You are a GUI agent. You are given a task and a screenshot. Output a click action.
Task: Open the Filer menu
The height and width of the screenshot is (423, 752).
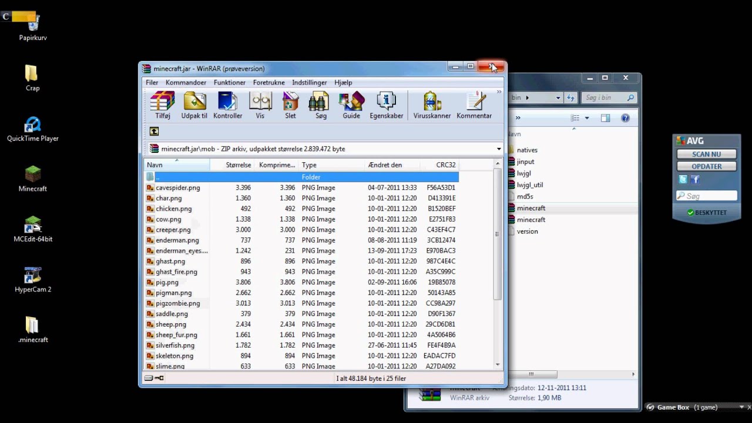152,83
